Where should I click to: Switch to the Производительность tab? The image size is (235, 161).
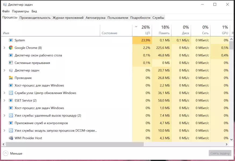[x=35, y=18]
